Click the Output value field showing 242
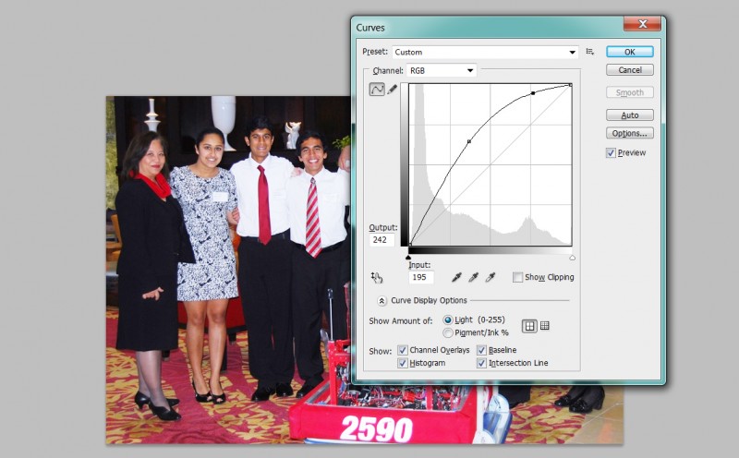 [382, 240]
